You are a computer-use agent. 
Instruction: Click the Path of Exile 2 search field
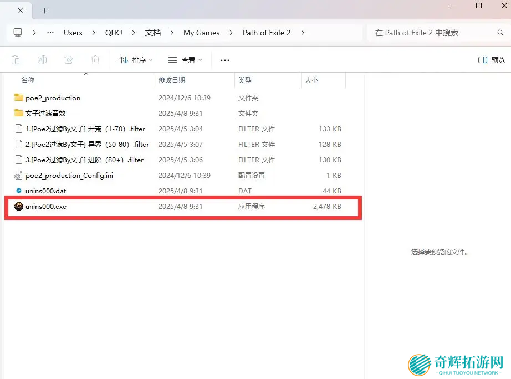(432, 33)
